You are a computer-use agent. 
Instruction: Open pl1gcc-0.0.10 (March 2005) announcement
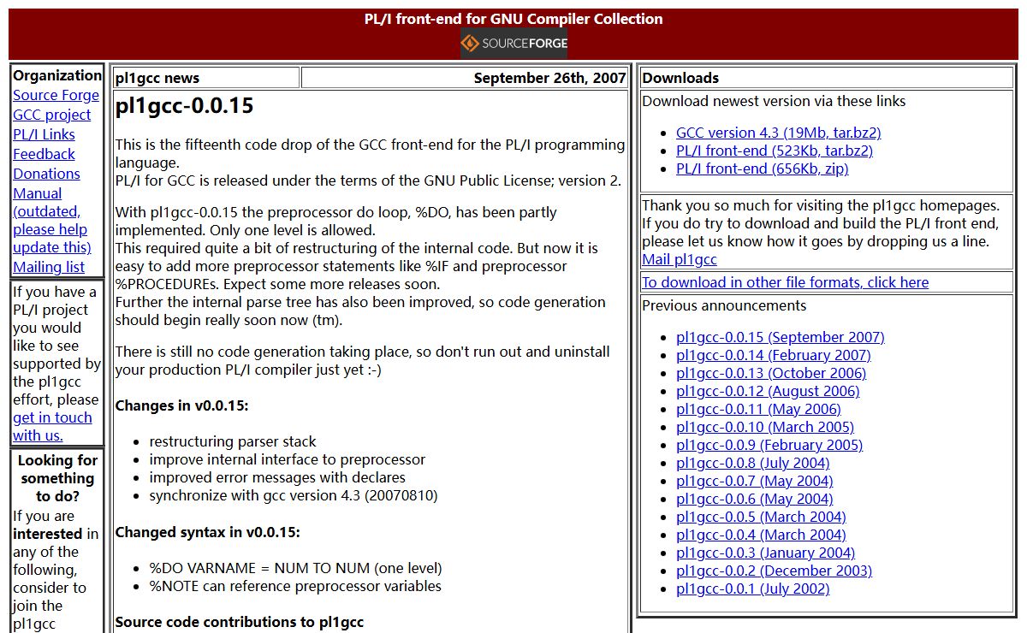(x=765, y=427)
